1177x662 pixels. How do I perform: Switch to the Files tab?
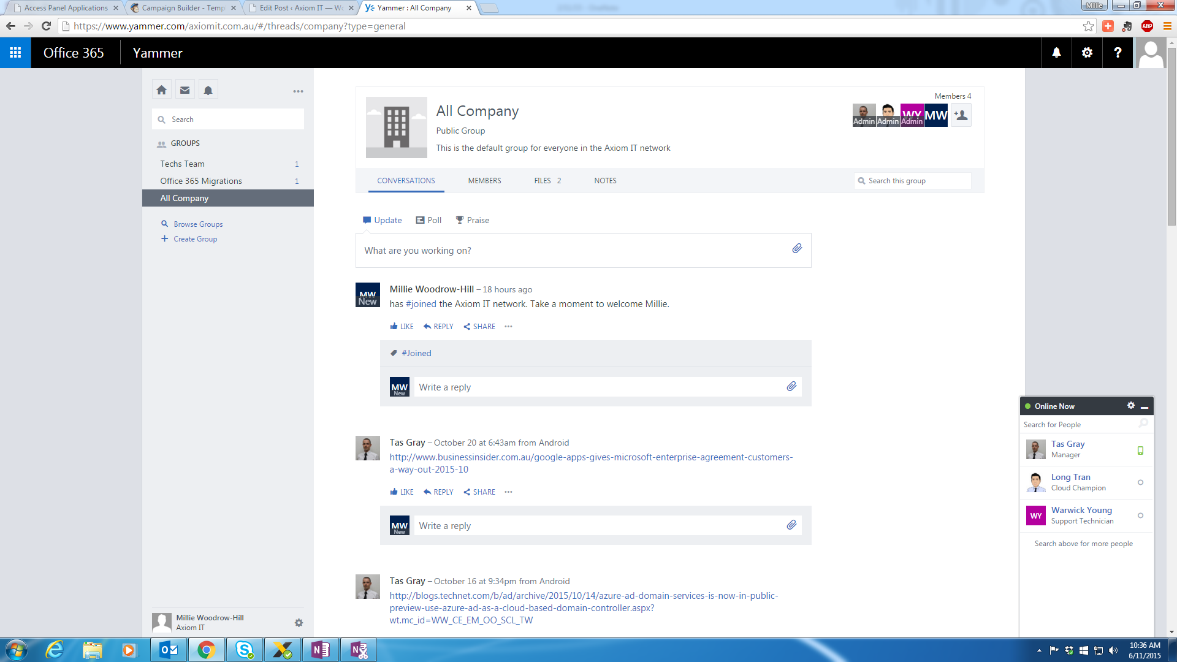(547, 181)
